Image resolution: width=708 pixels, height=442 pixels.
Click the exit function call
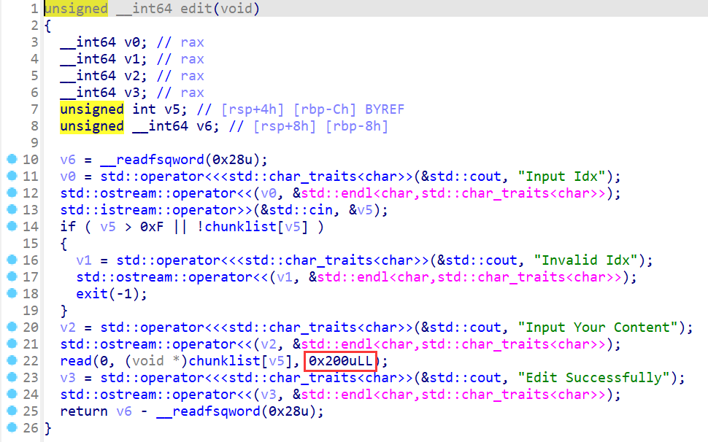pyautogui.click(x=92, y=294)
